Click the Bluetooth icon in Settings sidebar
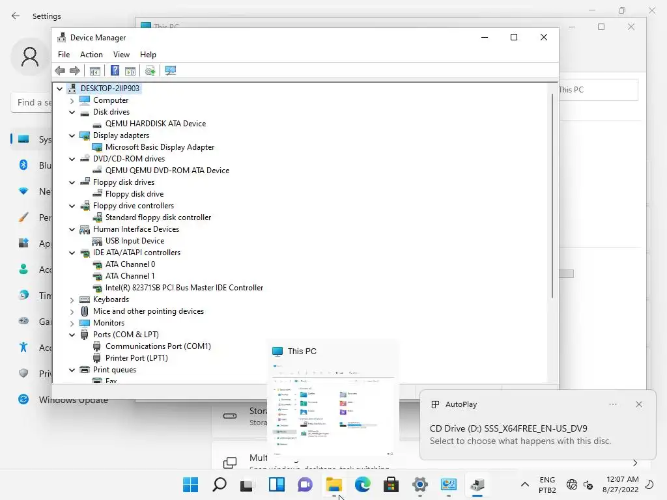 coord(23,165)
